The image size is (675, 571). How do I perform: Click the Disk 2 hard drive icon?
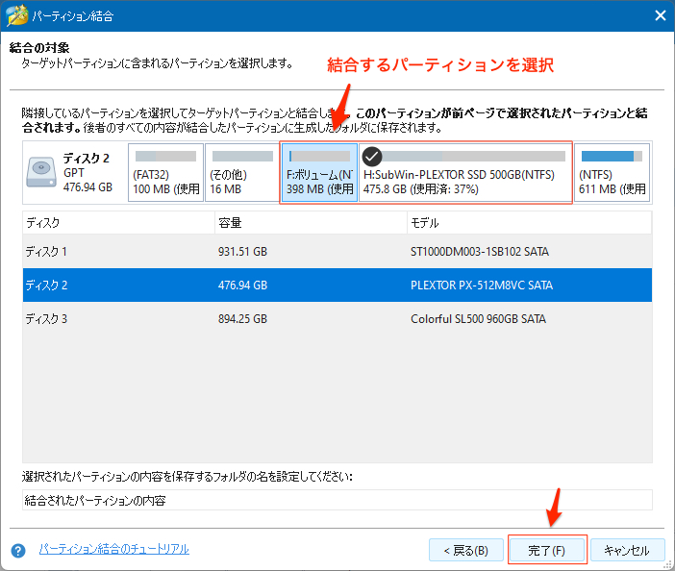pos(41,173)
